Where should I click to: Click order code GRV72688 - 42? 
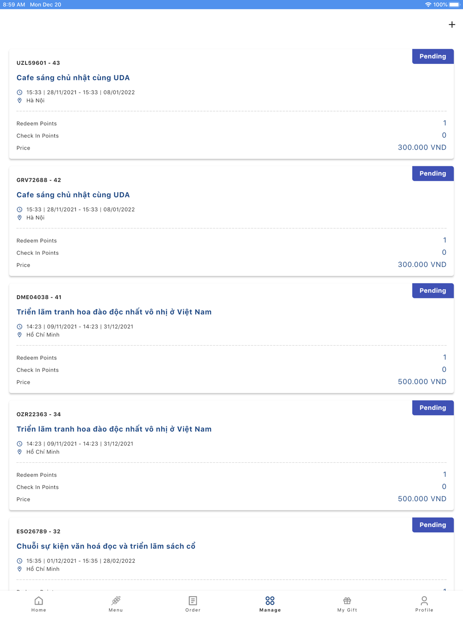coord(39,180)
